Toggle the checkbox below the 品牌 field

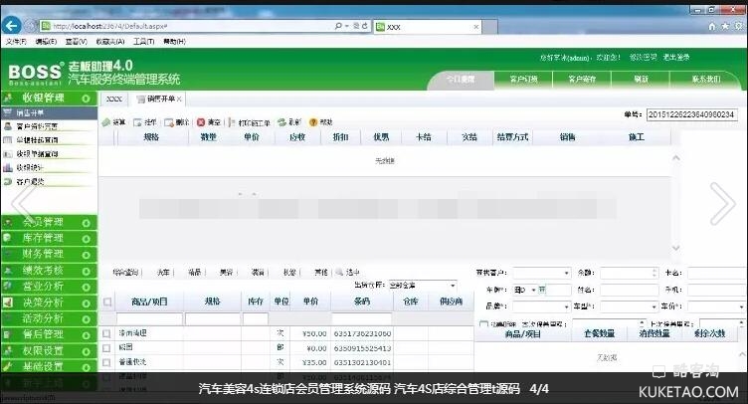(x=483, y=324)
